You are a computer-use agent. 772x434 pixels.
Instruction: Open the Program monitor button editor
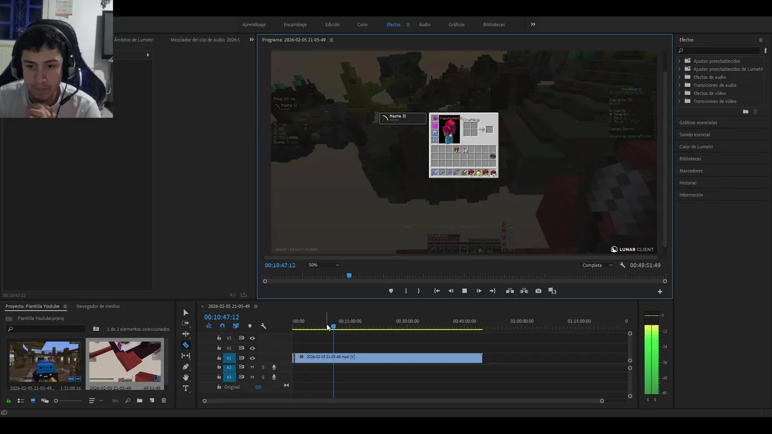coord(660,292)
